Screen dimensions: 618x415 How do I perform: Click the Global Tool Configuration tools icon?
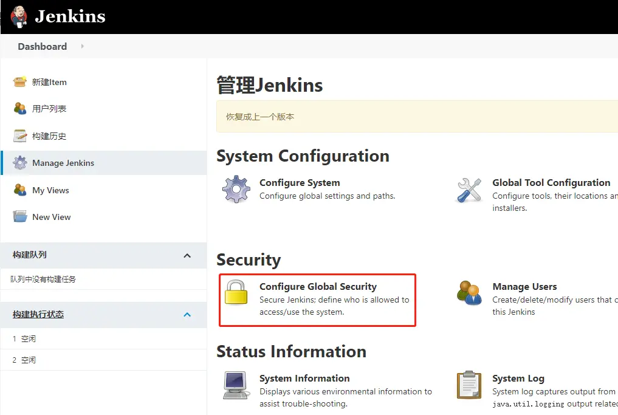click(x=469, y=190)
